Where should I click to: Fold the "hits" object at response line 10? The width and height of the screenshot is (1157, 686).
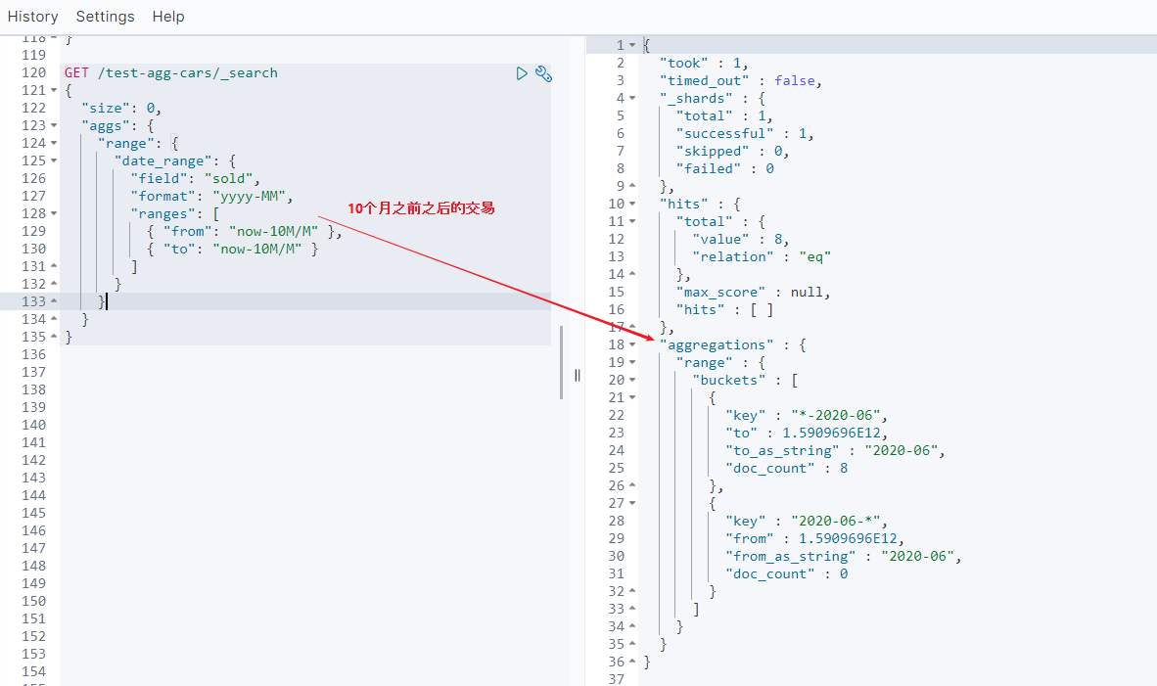click(x=632, y=205)
